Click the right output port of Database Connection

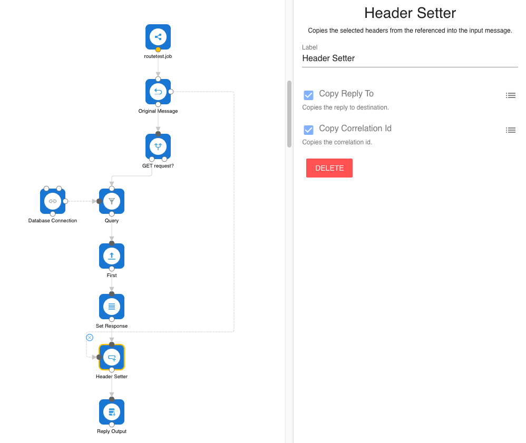pos(65,201)
